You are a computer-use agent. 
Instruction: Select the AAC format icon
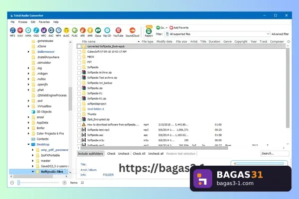tap(51, 30)
